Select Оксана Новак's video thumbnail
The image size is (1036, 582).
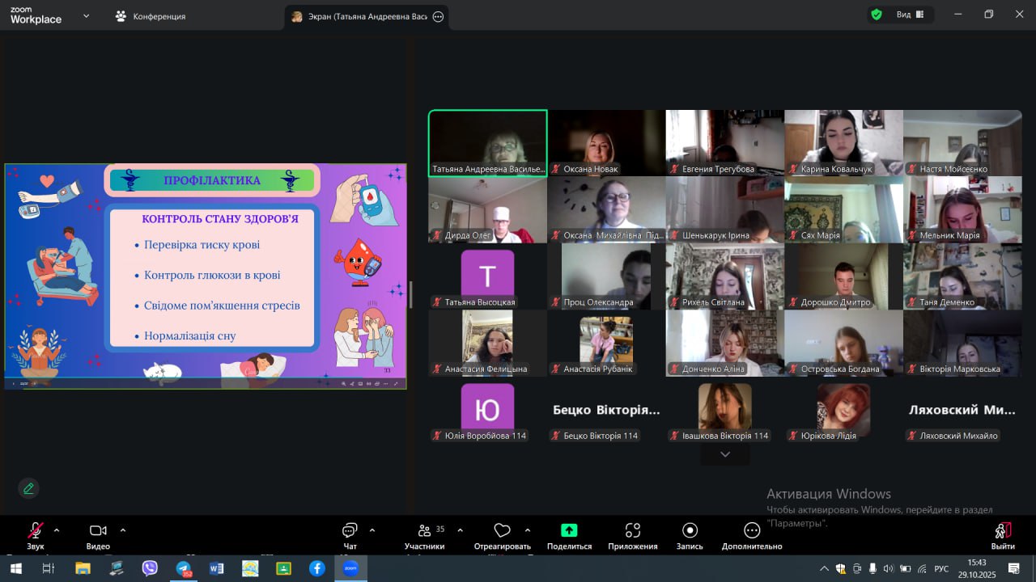click(606, 143)
